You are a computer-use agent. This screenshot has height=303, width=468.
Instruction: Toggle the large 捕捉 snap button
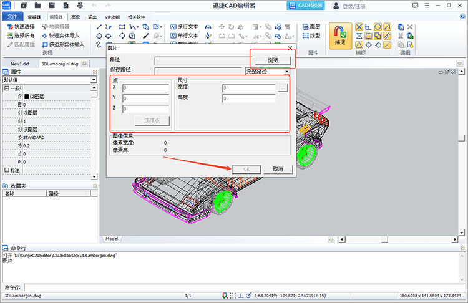pyautogui.click(x=340, y=36)
